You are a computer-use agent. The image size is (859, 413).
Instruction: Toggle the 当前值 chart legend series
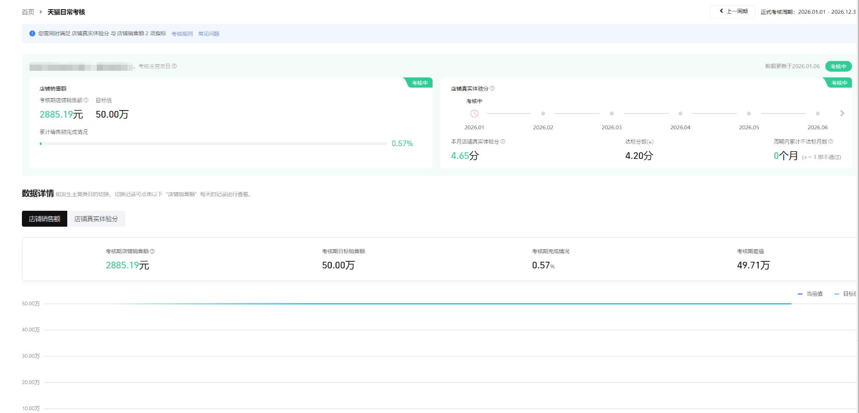[x=810, y=294]
